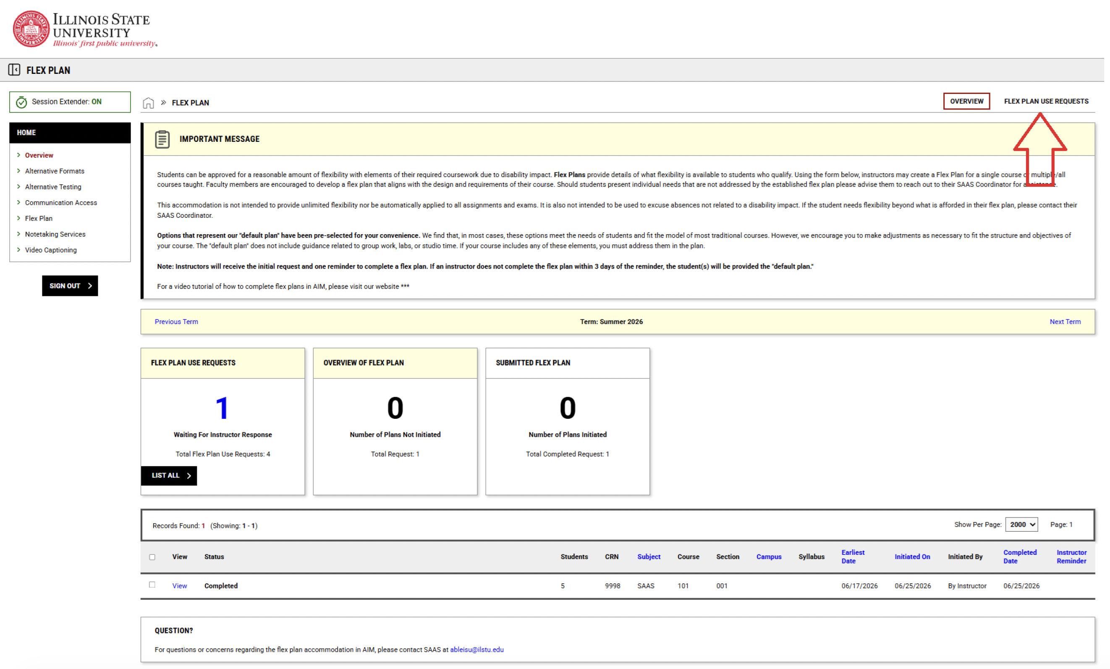Toggle the Session Extender ON control
Image resolution: width=1110 pixels, height=669 pixels.
coord(70,102)
